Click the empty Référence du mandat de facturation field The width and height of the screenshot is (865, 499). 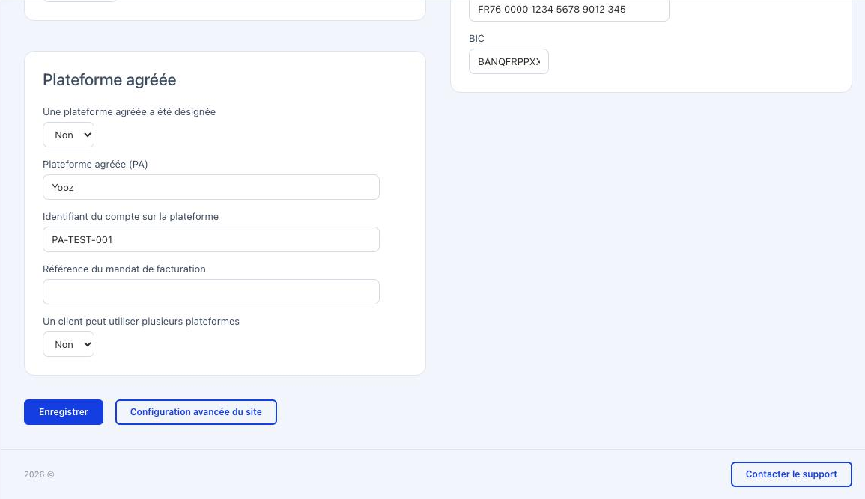click(210, 292)
